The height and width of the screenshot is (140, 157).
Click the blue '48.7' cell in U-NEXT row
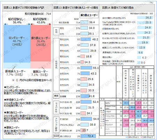coord(139,112)
